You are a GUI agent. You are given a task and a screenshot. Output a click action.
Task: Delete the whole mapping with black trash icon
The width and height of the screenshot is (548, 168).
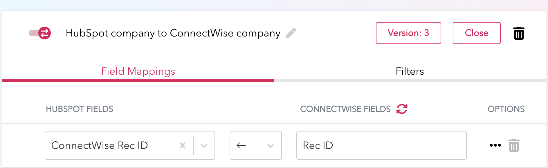518,33
